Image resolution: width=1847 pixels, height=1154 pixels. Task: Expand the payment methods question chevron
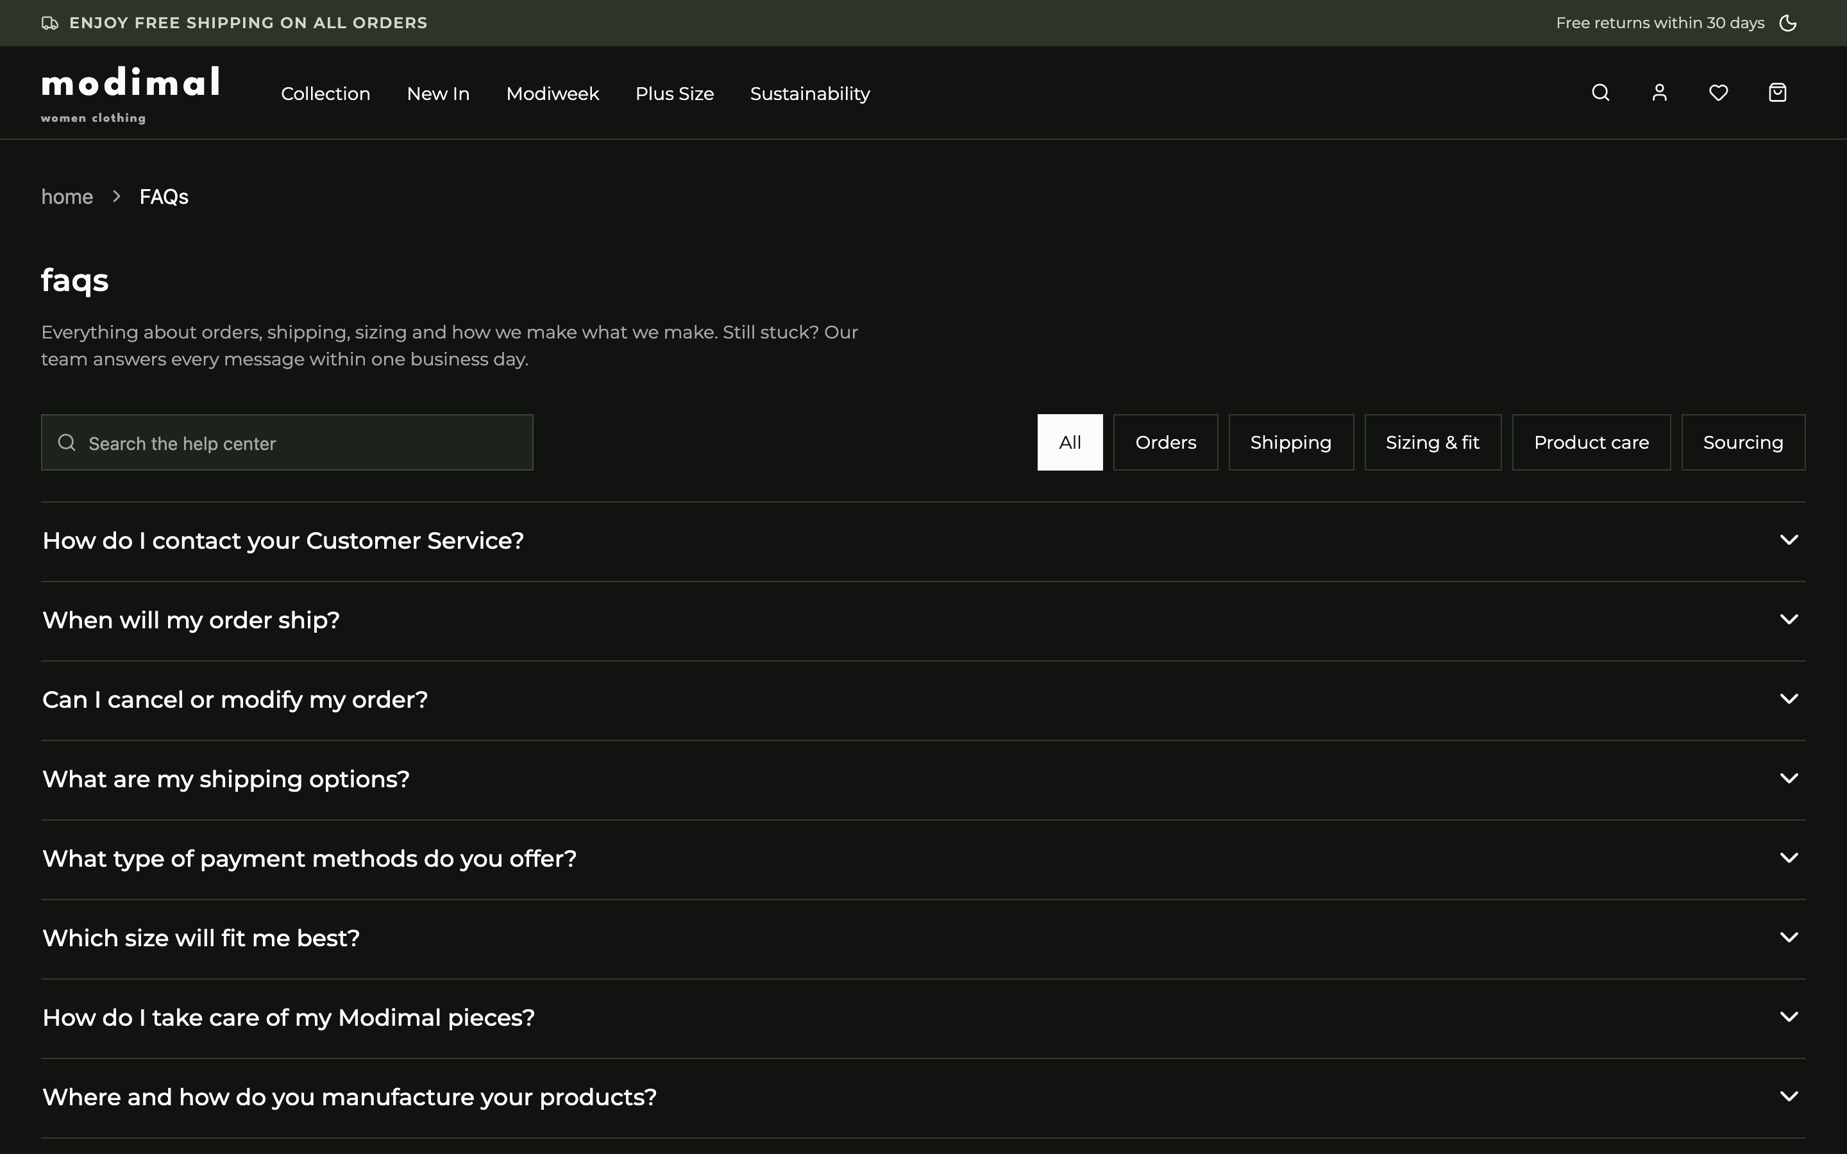[x=1789, y=858]
